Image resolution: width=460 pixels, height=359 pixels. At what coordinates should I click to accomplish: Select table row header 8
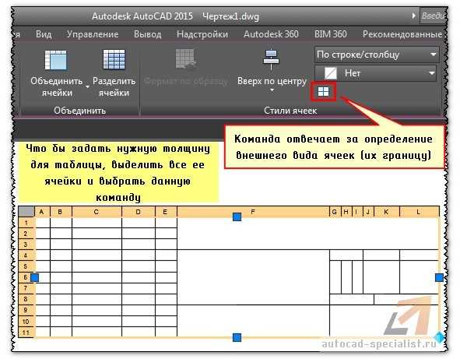[26, 299]
